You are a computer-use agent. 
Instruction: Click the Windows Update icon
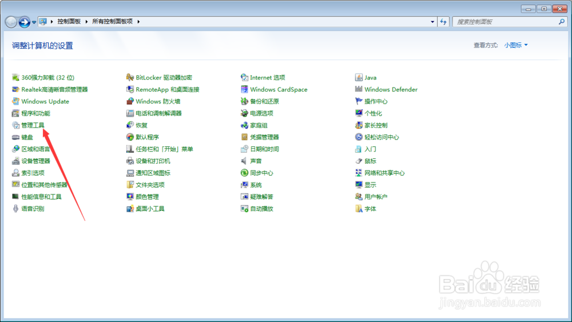(x=15, y=101)
